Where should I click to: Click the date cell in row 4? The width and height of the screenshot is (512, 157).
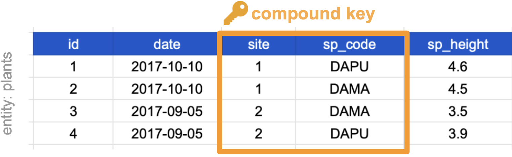coord(167,134)
